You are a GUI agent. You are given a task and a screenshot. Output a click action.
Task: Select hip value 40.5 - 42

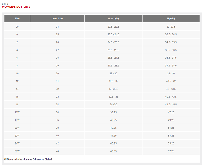coord(171,81)
